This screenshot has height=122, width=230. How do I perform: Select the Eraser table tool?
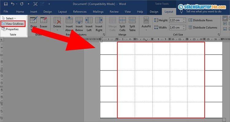(43, 22)
